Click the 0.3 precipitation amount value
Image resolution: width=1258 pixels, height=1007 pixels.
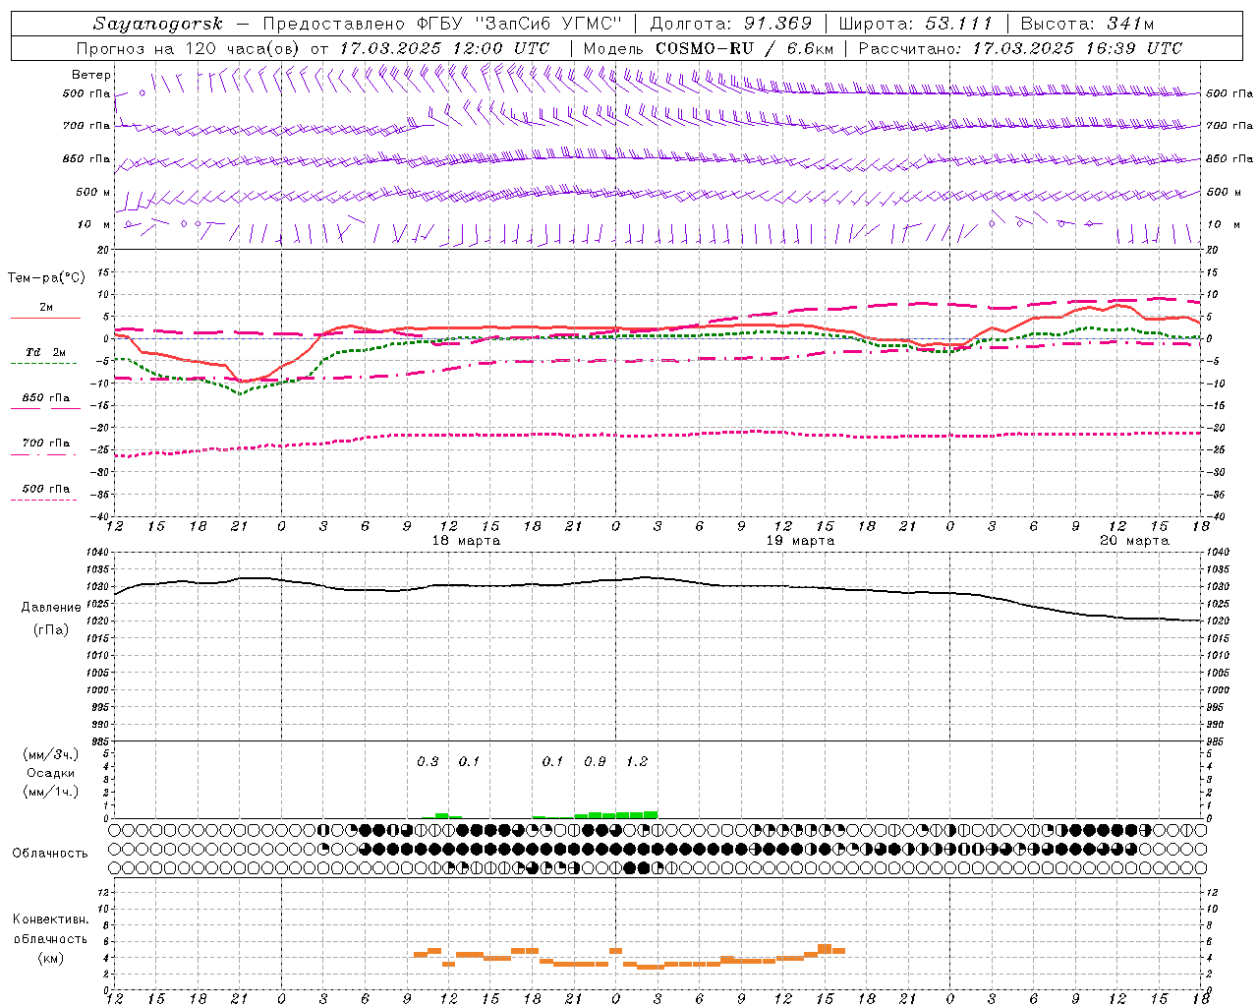428,762
